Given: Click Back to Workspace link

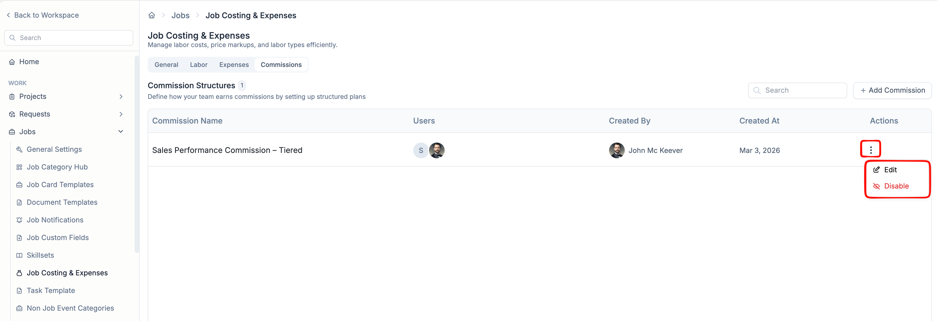Looking at the screenshot, I should (x=43, y=15).
